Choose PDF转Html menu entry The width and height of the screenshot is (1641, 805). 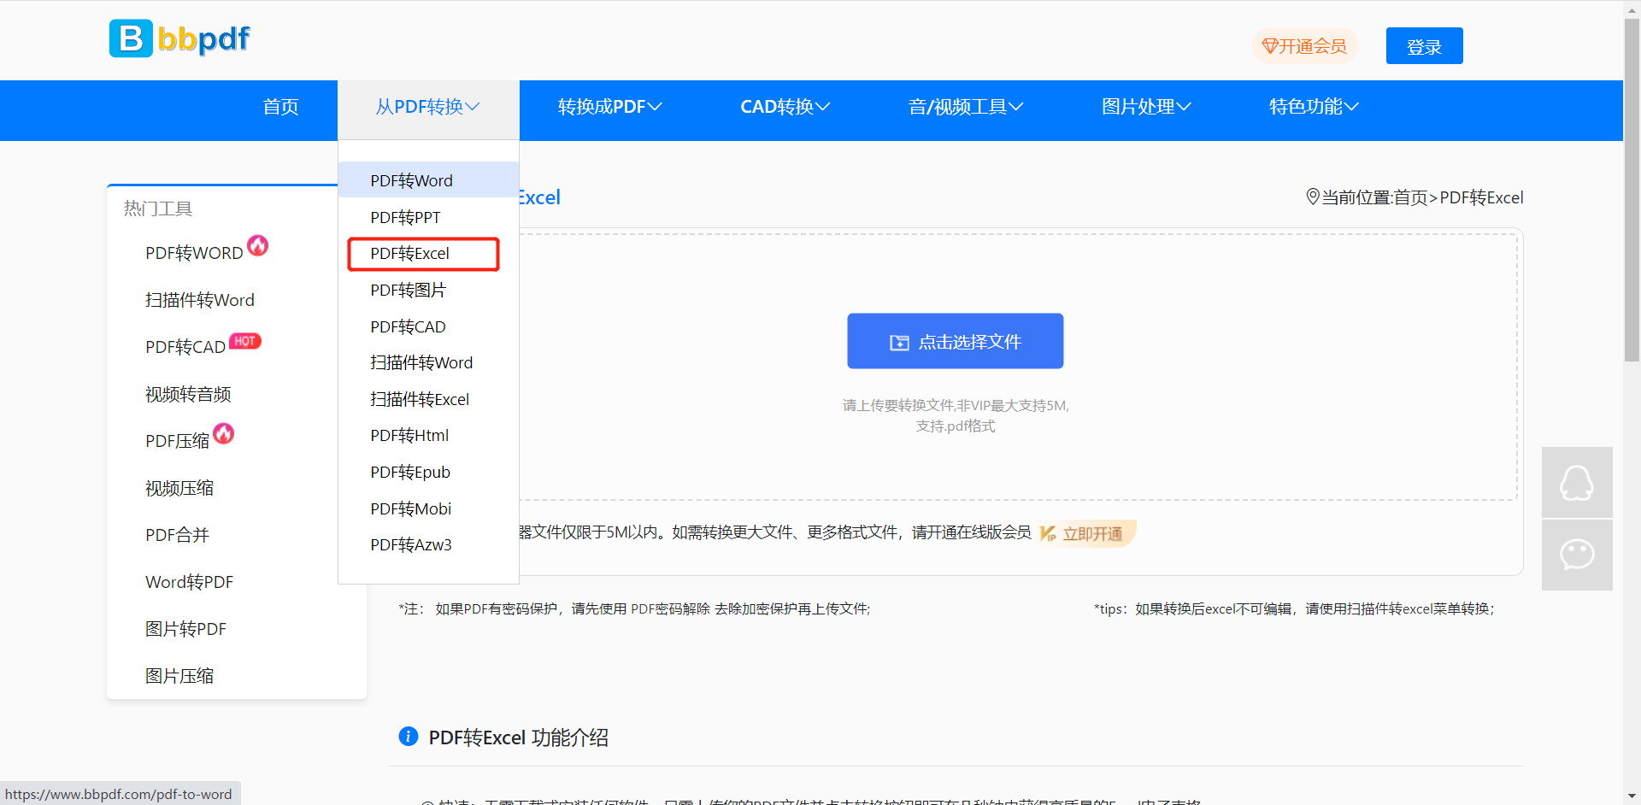coord(429,435)
